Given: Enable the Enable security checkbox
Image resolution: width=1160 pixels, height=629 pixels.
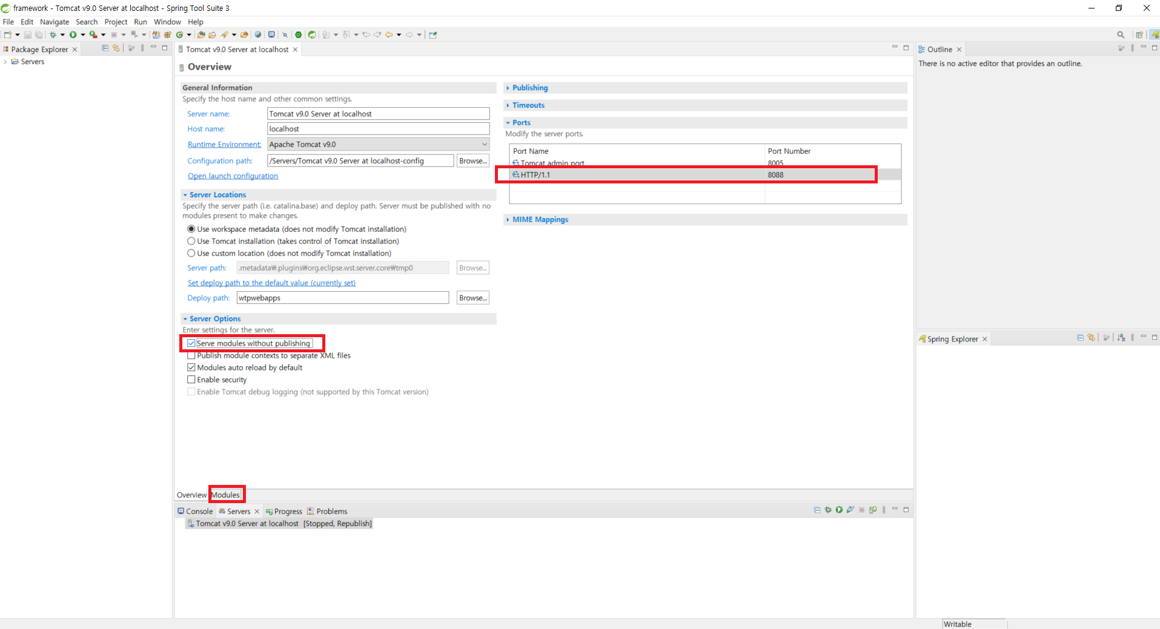Looking at the screenshot, I should tap(191, 380).
